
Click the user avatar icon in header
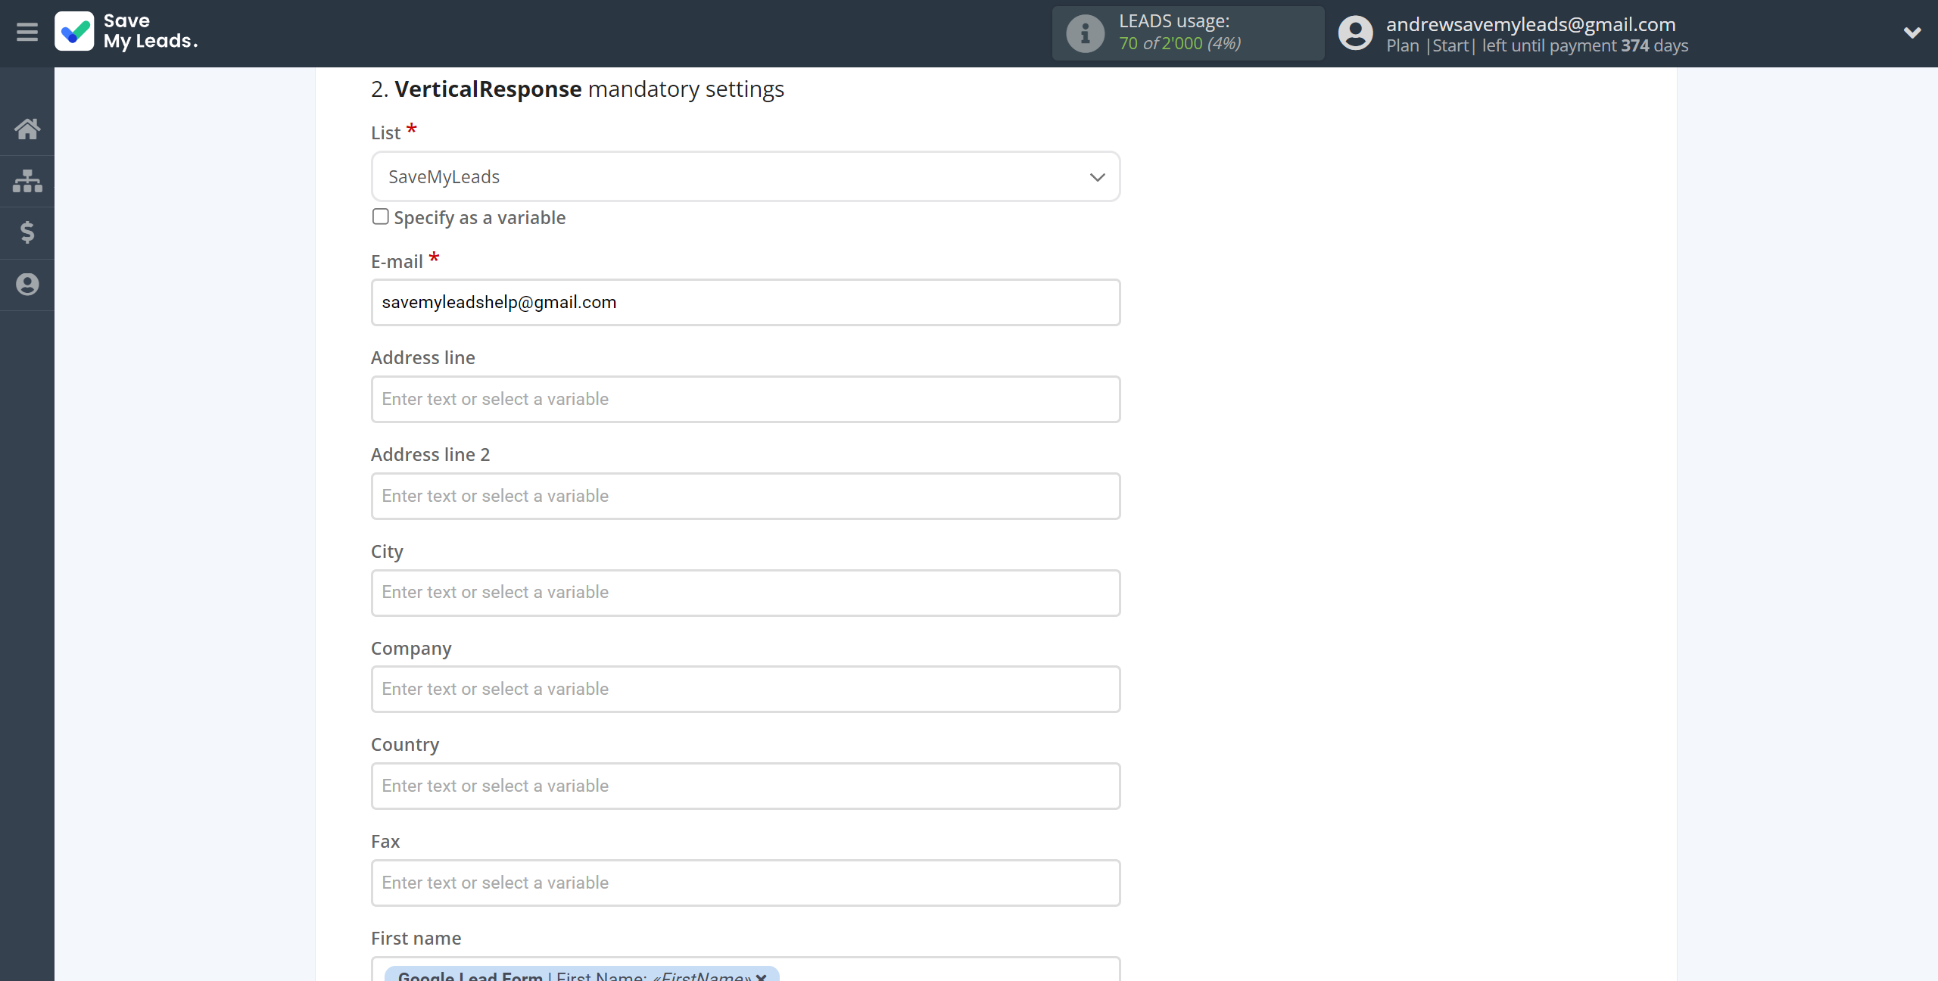(x=1355, y=33)
